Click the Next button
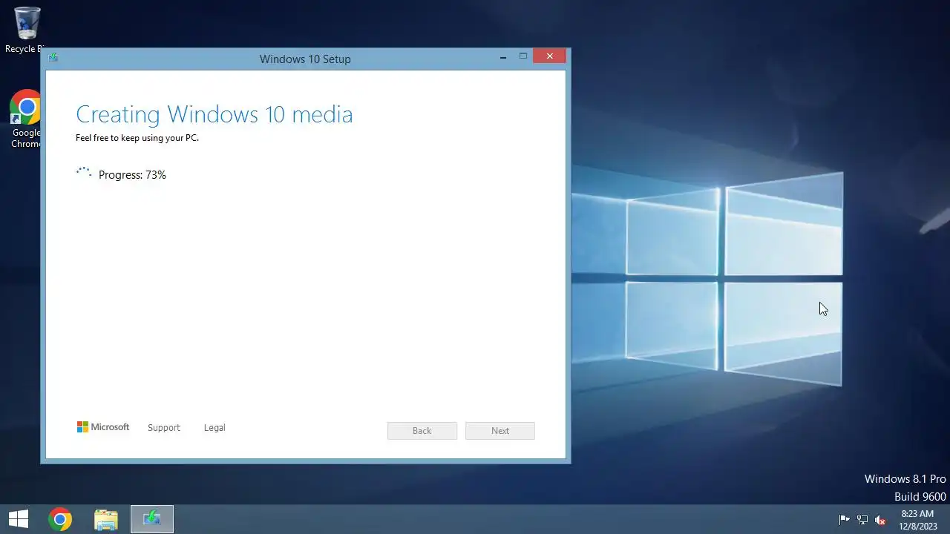The width and height of the screenshot is (950, 534). point(500,431)
